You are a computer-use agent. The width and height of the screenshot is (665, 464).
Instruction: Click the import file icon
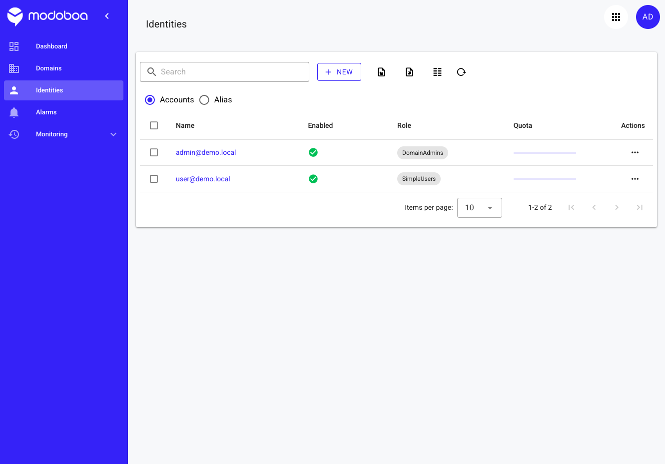tap(382, 72)
